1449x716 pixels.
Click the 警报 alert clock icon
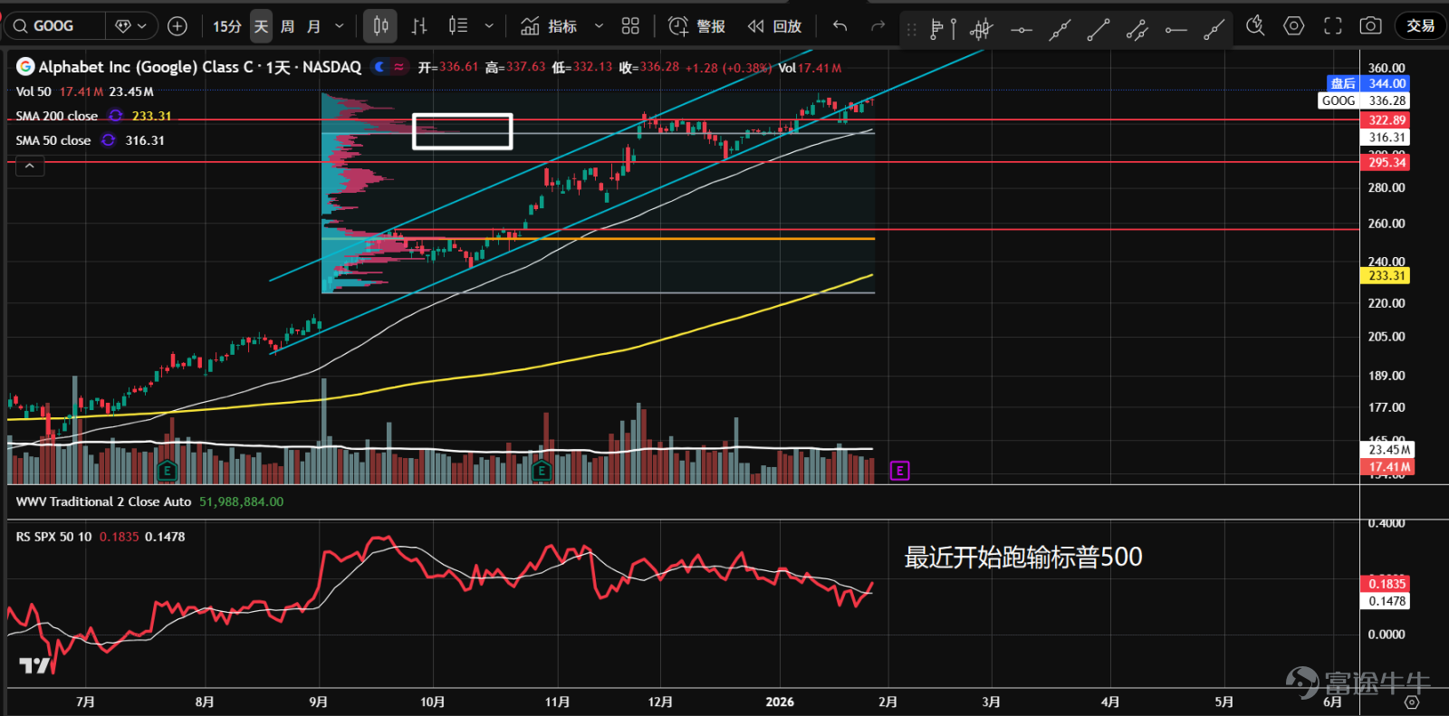pos(678,26)
